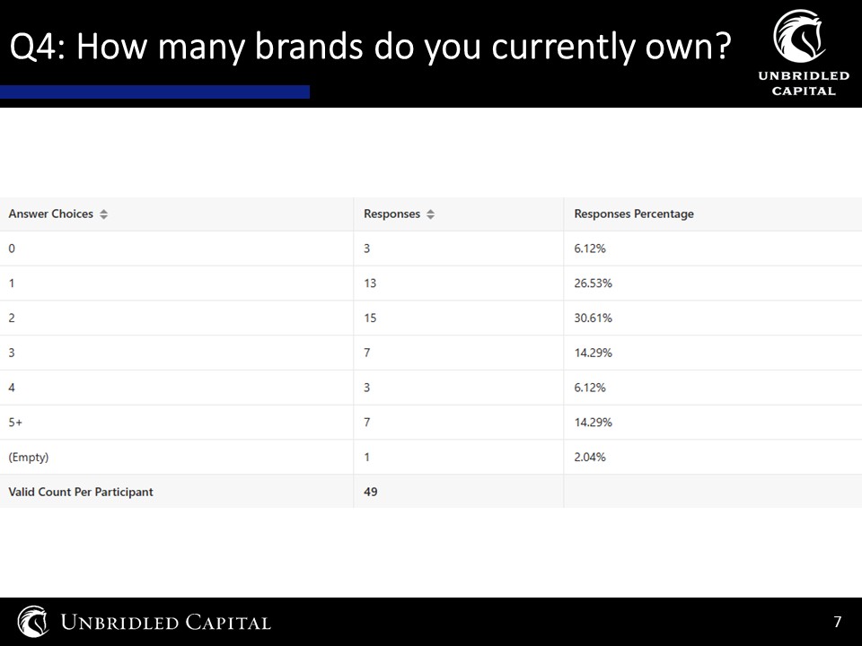Click the blue progress bar under title
862x646 pixels.
click(x=154, y=92)
